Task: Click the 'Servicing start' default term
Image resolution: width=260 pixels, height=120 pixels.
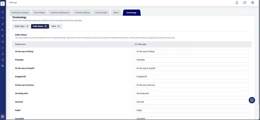Action: 22,94
